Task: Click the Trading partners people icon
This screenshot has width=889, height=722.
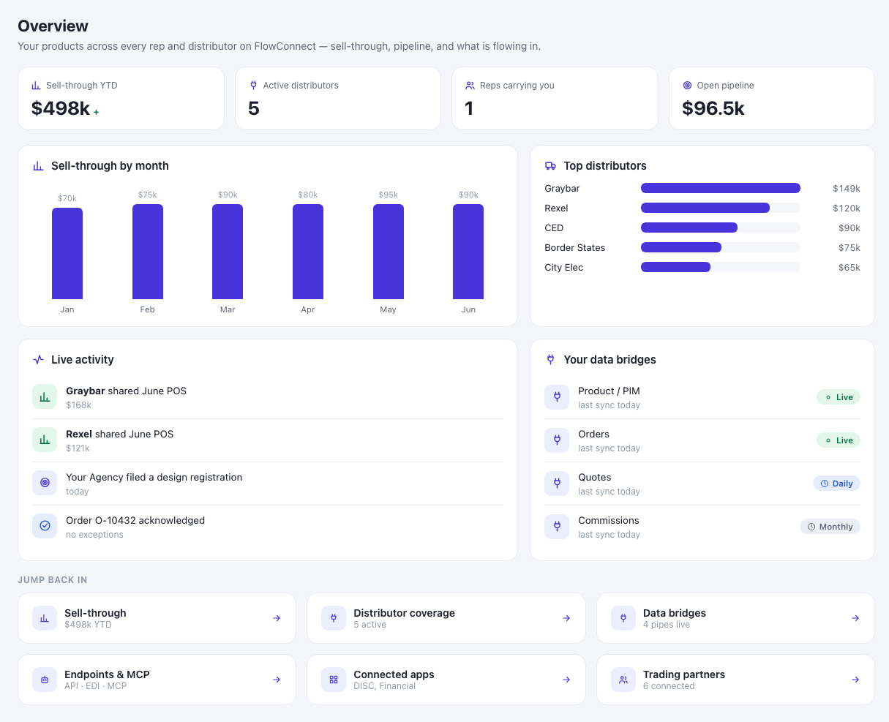Action: (x=623, y=680)
